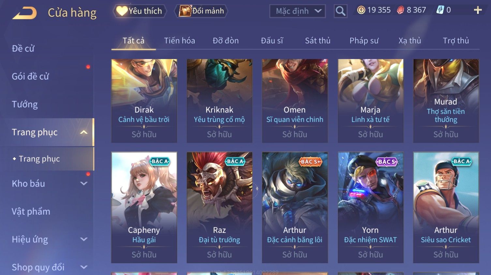
Task: Select the Yorn Đặc nhiệm SWAT skin card
Action: point(370,207)
